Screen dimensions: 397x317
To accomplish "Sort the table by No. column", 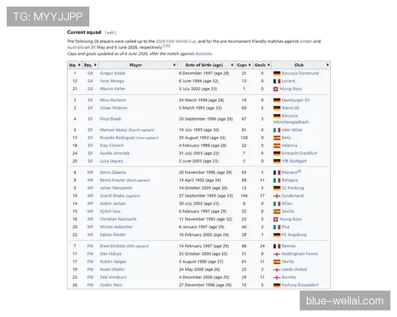I will click(x=79, y=65).
